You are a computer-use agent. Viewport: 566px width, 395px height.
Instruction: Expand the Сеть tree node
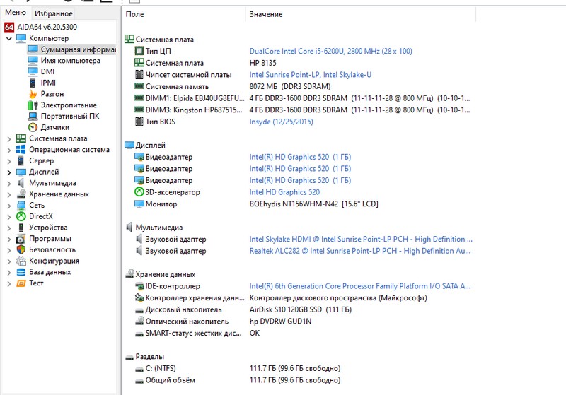tap(8, 205)
